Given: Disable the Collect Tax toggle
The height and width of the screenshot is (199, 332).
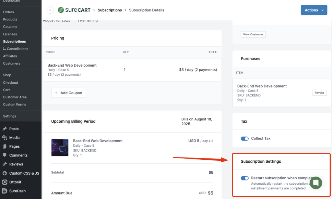Looking at the screenshot, I should [x=244, y=139].
